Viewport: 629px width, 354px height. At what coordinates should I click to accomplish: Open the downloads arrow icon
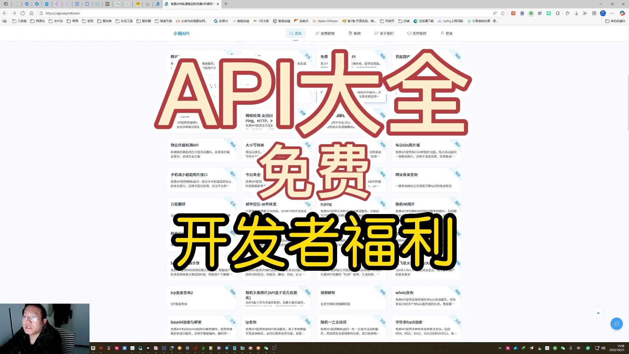[x=576, y=13]
